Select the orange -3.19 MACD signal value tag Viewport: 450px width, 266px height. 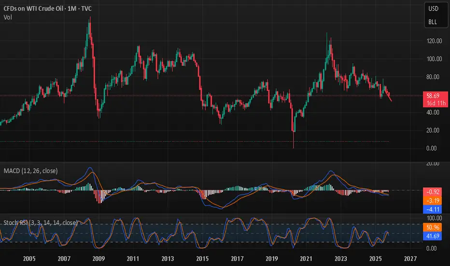434,200
